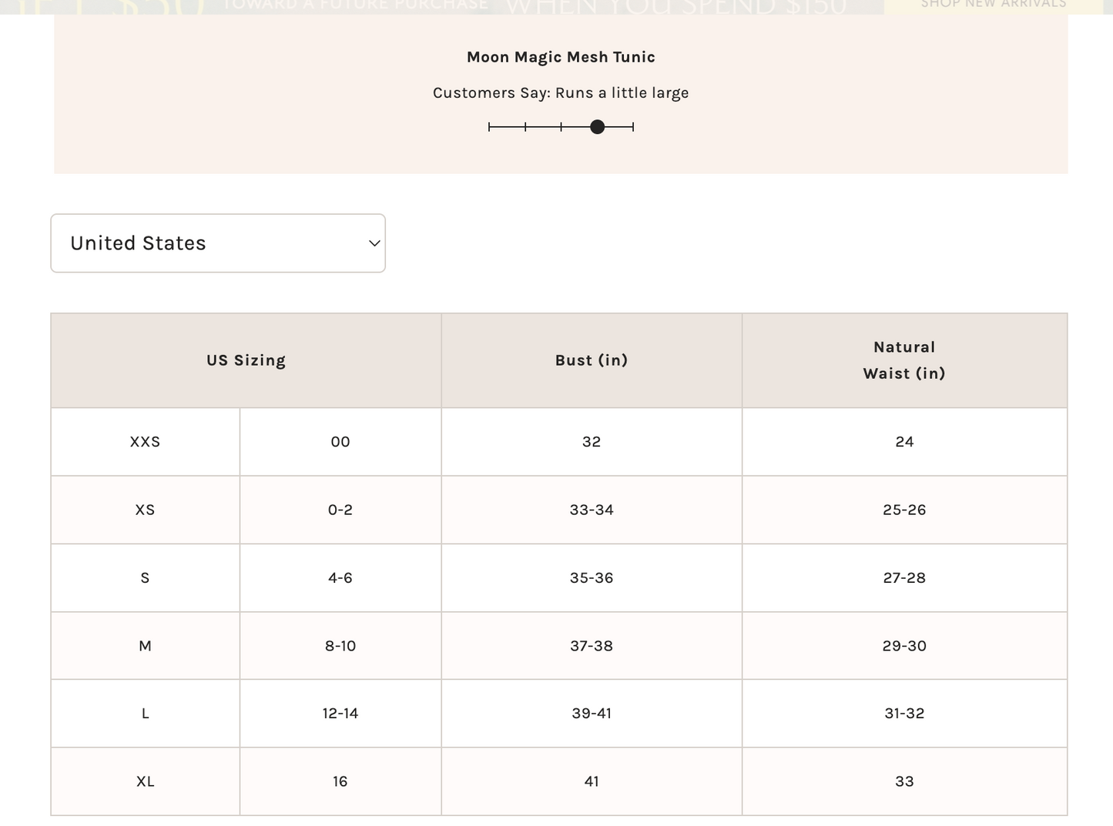Click the 00 numeric size cell

coord(340,442)
